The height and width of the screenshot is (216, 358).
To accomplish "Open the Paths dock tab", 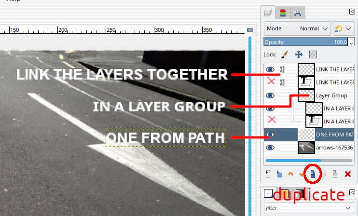I will pyautogui.click(x=298, y=13).
